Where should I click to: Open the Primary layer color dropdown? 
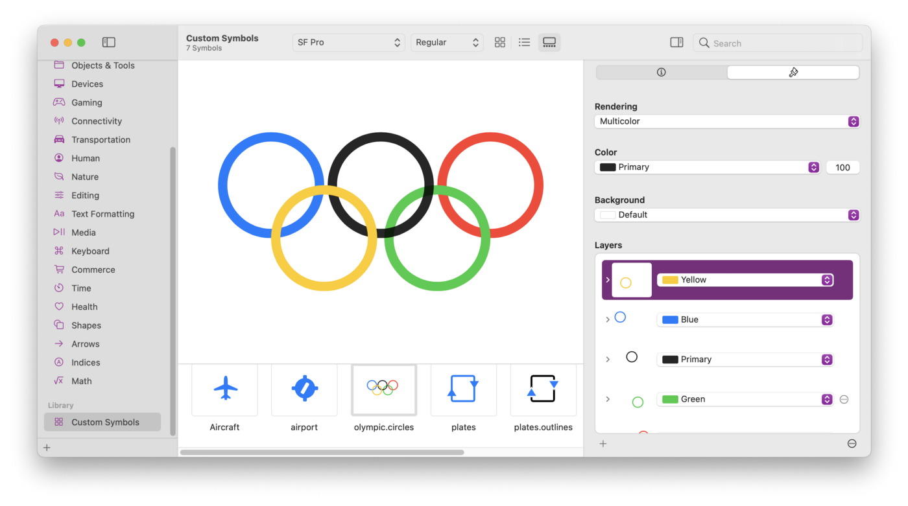pyautogui.click(x=745, y=360)
